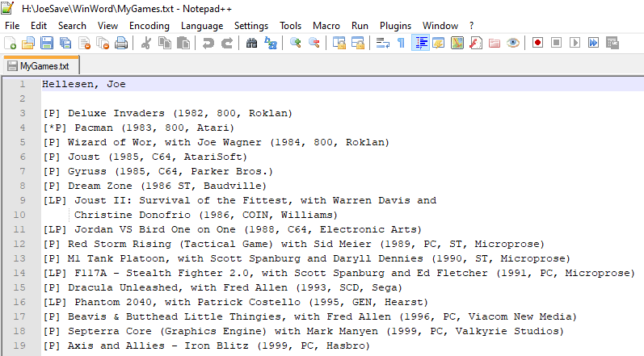Open the Run menu

click(x=360, y=26)
